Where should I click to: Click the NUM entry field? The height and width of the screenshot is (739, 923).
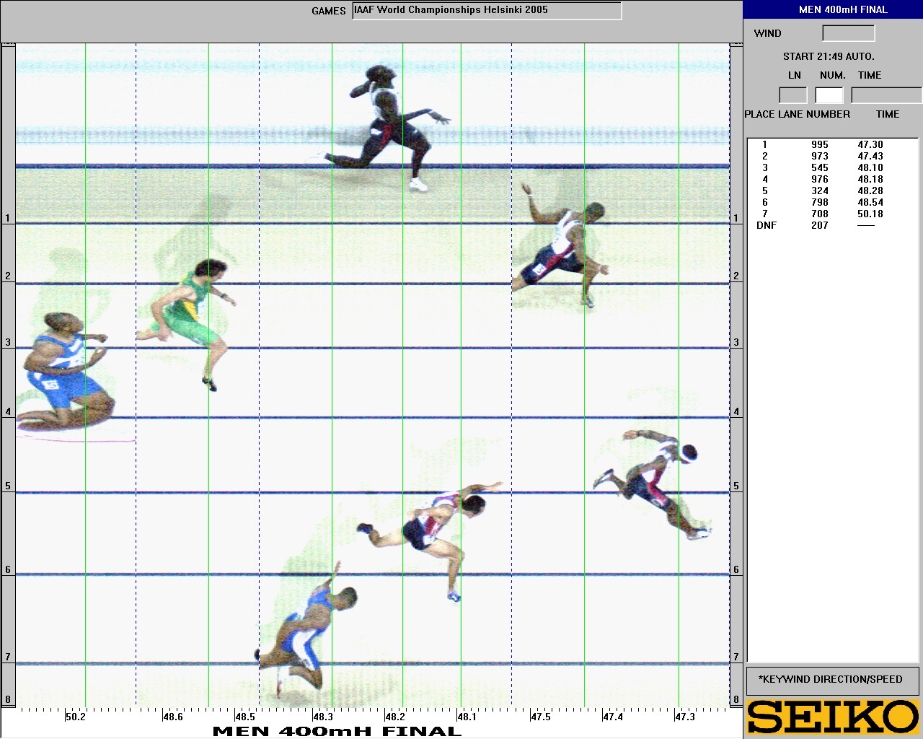click(x=829, y=95)
